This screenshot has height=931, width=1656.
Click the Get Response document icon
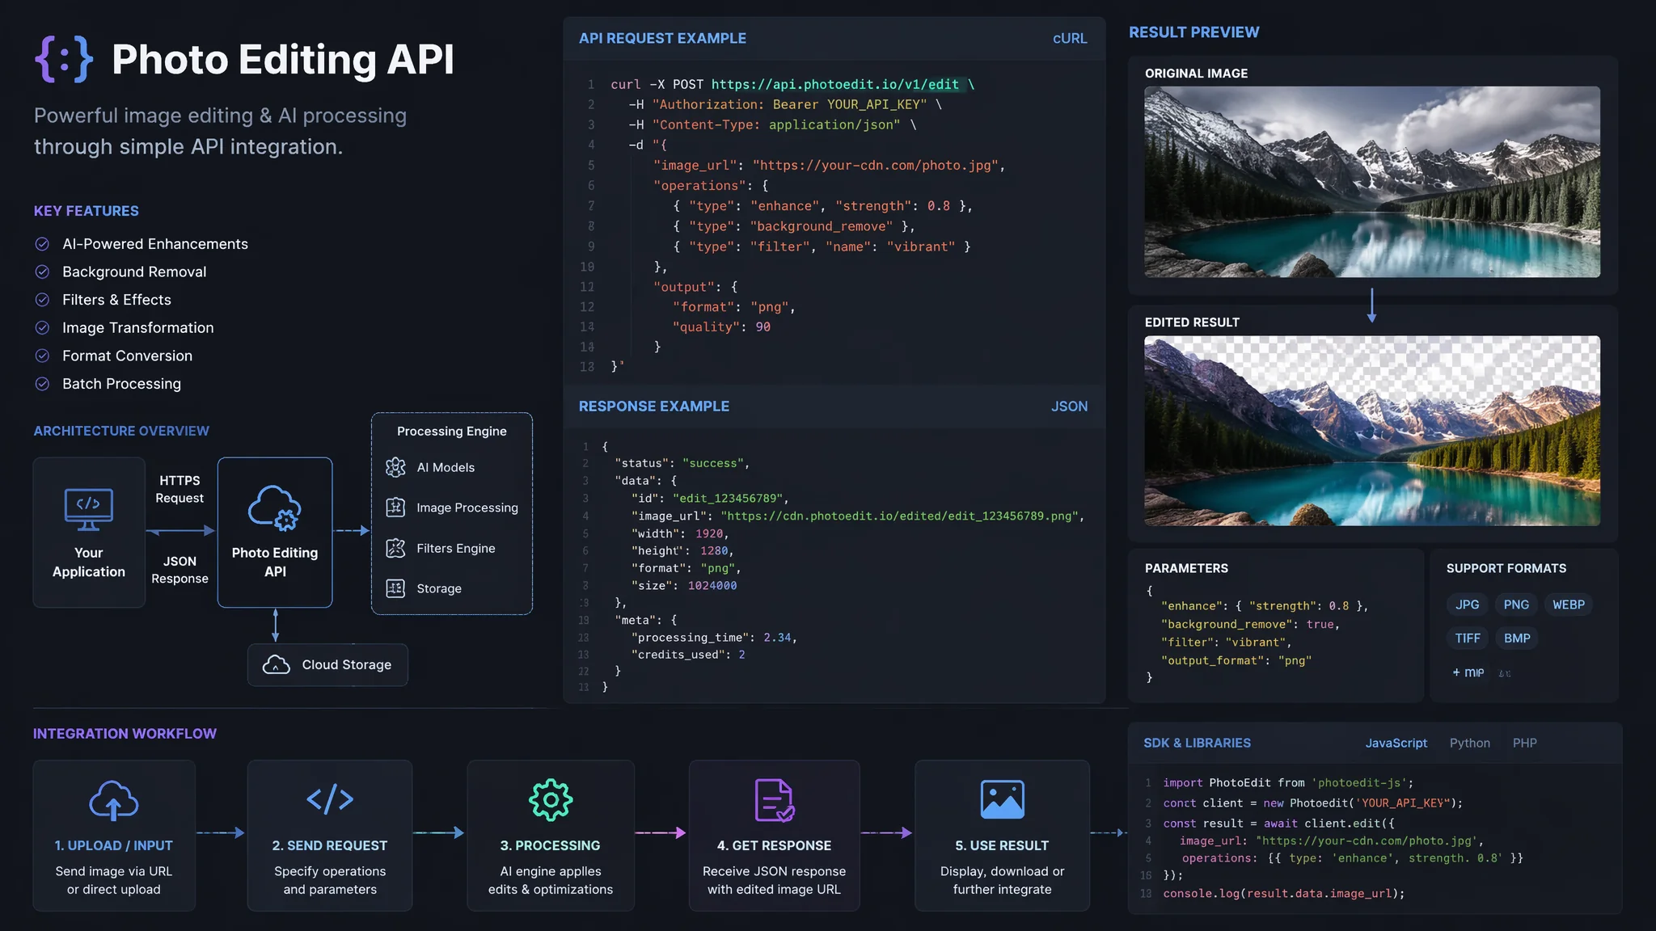[774, 800]
